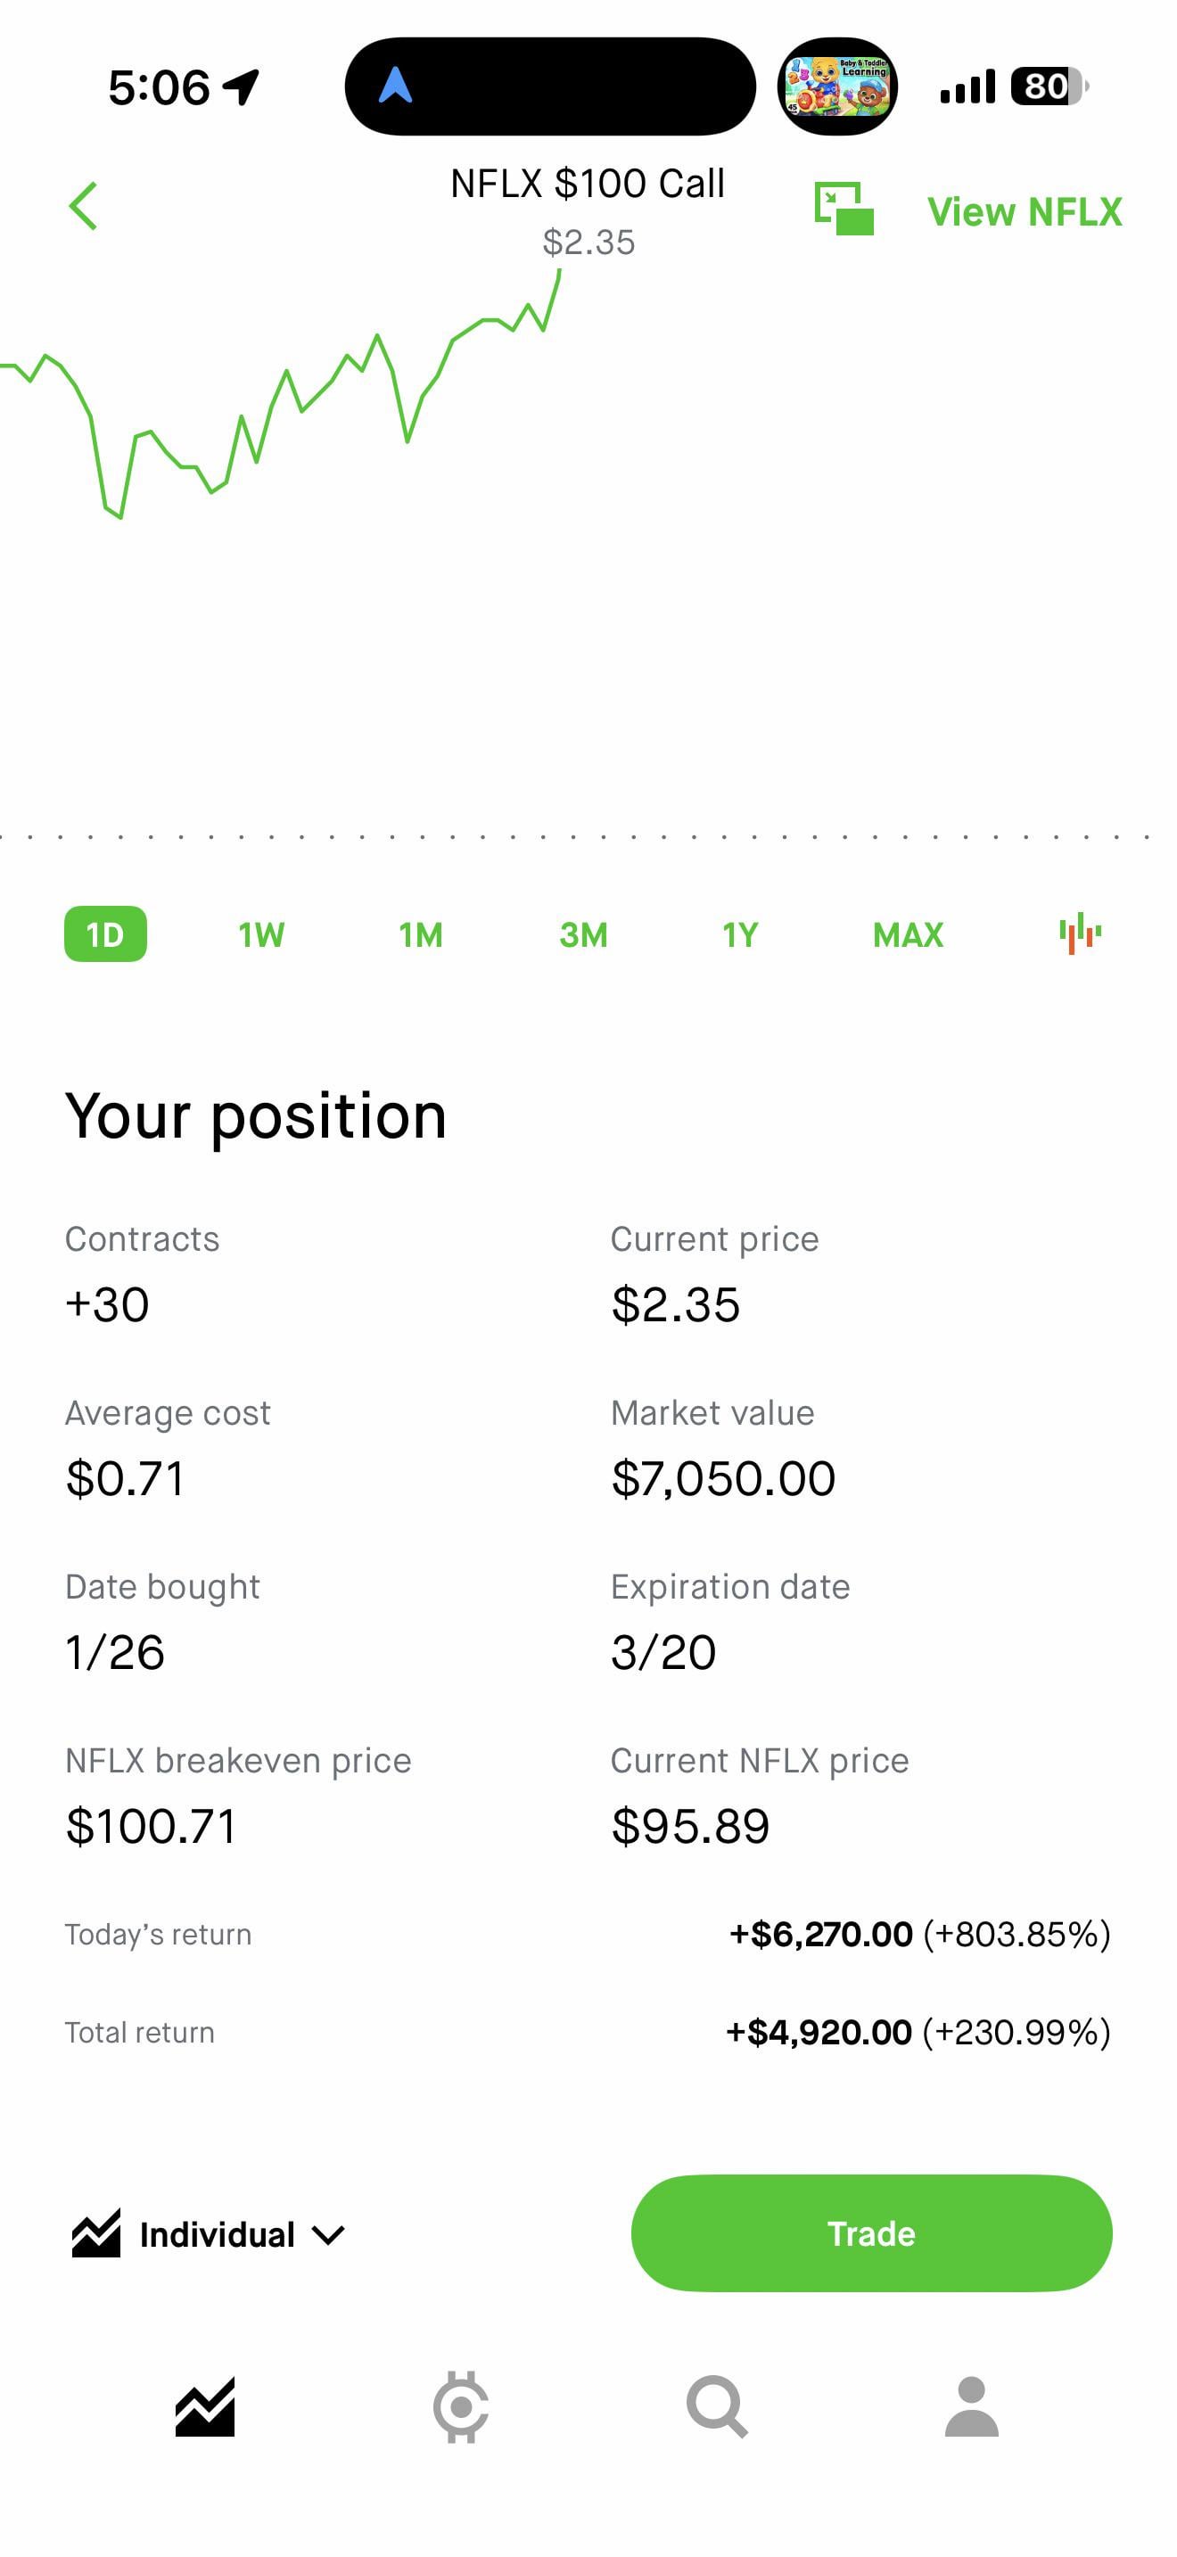Viewport: 1177px width, 2557px height.
Task: Tap the NFLX option price chart line
Action: coord(288,375)
